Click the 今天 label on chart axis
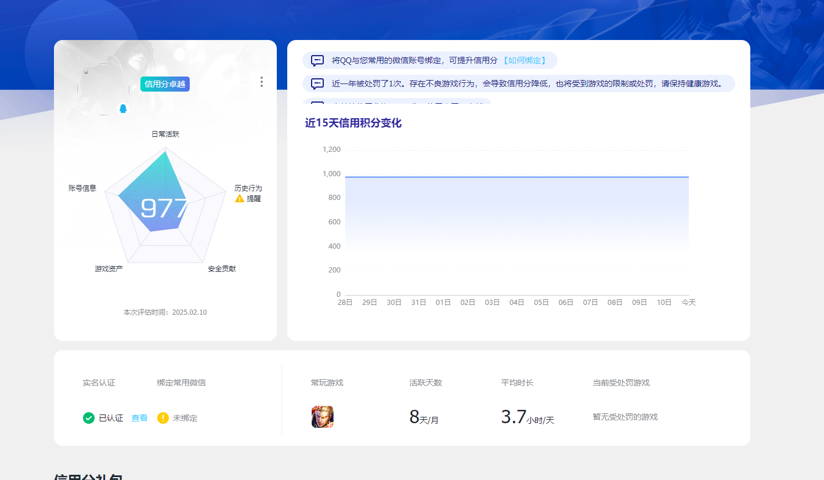The height and width of the screenshot is (480, 824). tap(689, 303)
